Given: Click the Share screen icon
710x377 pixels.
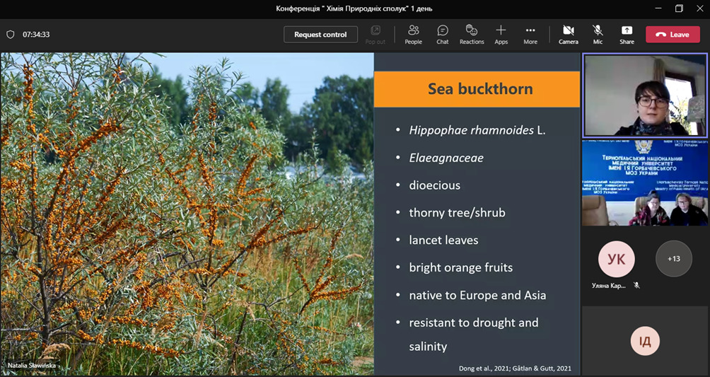Looking at the screenshot, I should coord(627,34).
